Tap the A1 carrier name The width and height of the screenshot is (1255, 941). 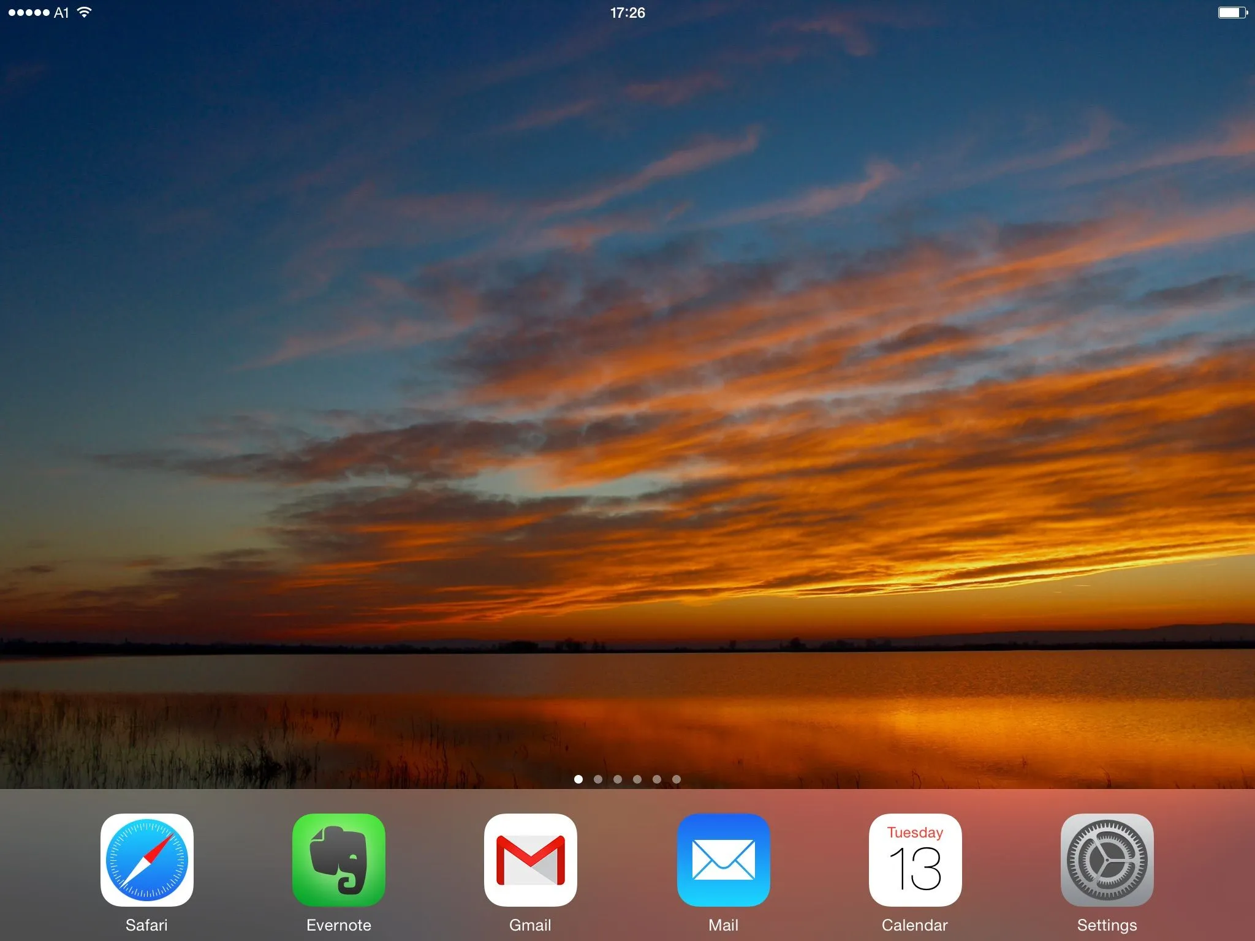pos(61,12)
